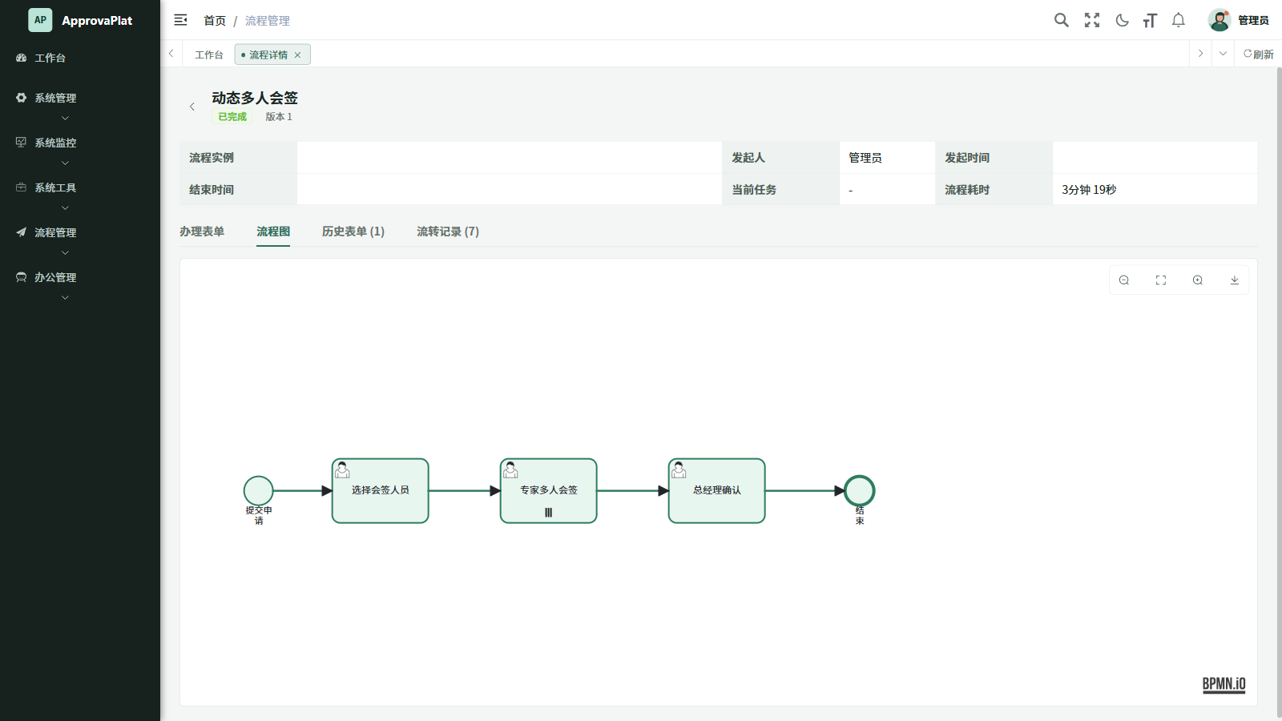Click the 刷新 refresh button
The width and height of the screenshot is (1282, 721).
(x=1258, y=54)
